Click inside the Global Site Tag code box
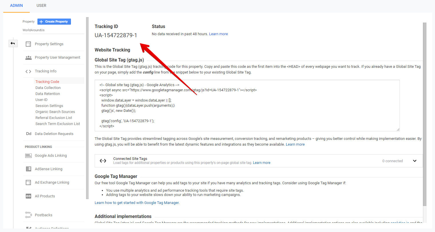435x232 pixels. click(247, 106)
